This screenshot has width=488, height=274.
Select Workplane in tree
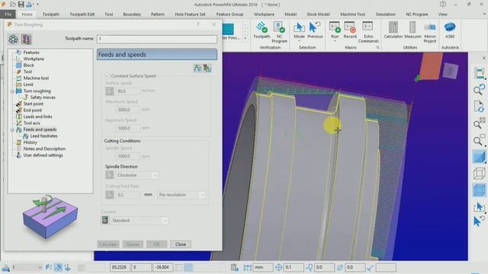(x=34, y=59)
